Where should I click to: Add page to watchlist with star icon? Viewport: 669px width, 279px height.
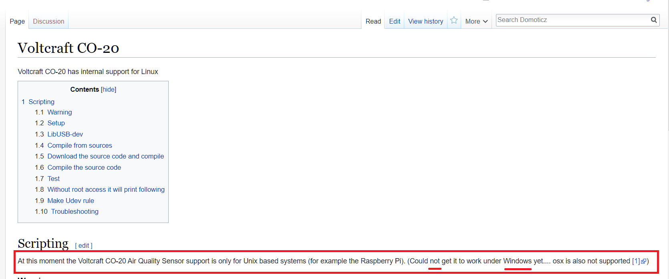454,20
